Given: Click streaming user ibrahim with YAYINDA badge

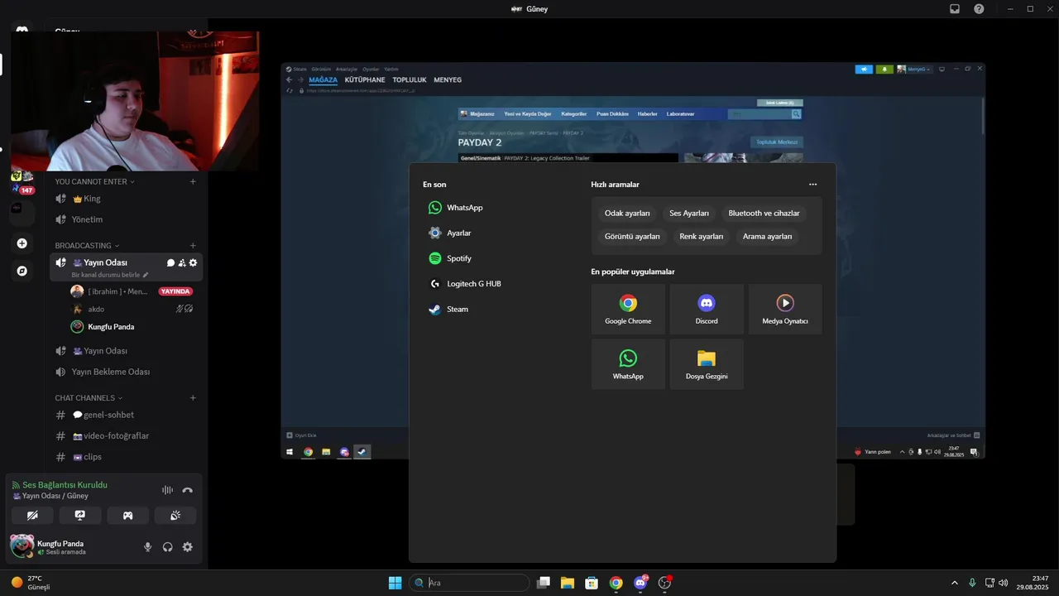Looking at the screenshot, I should click(x=132, y=291).
